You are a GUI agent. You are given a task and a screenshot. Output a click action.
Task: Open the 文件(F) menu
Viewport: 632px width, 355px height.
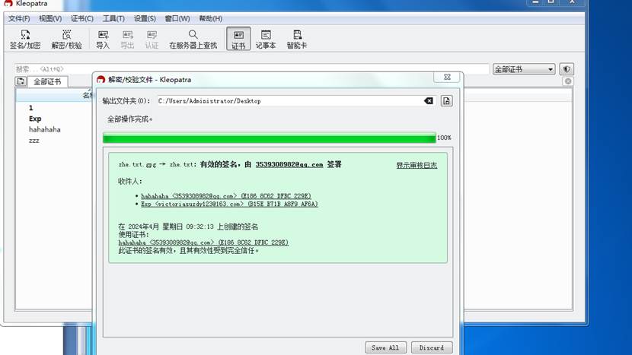[x=19, y=18]
